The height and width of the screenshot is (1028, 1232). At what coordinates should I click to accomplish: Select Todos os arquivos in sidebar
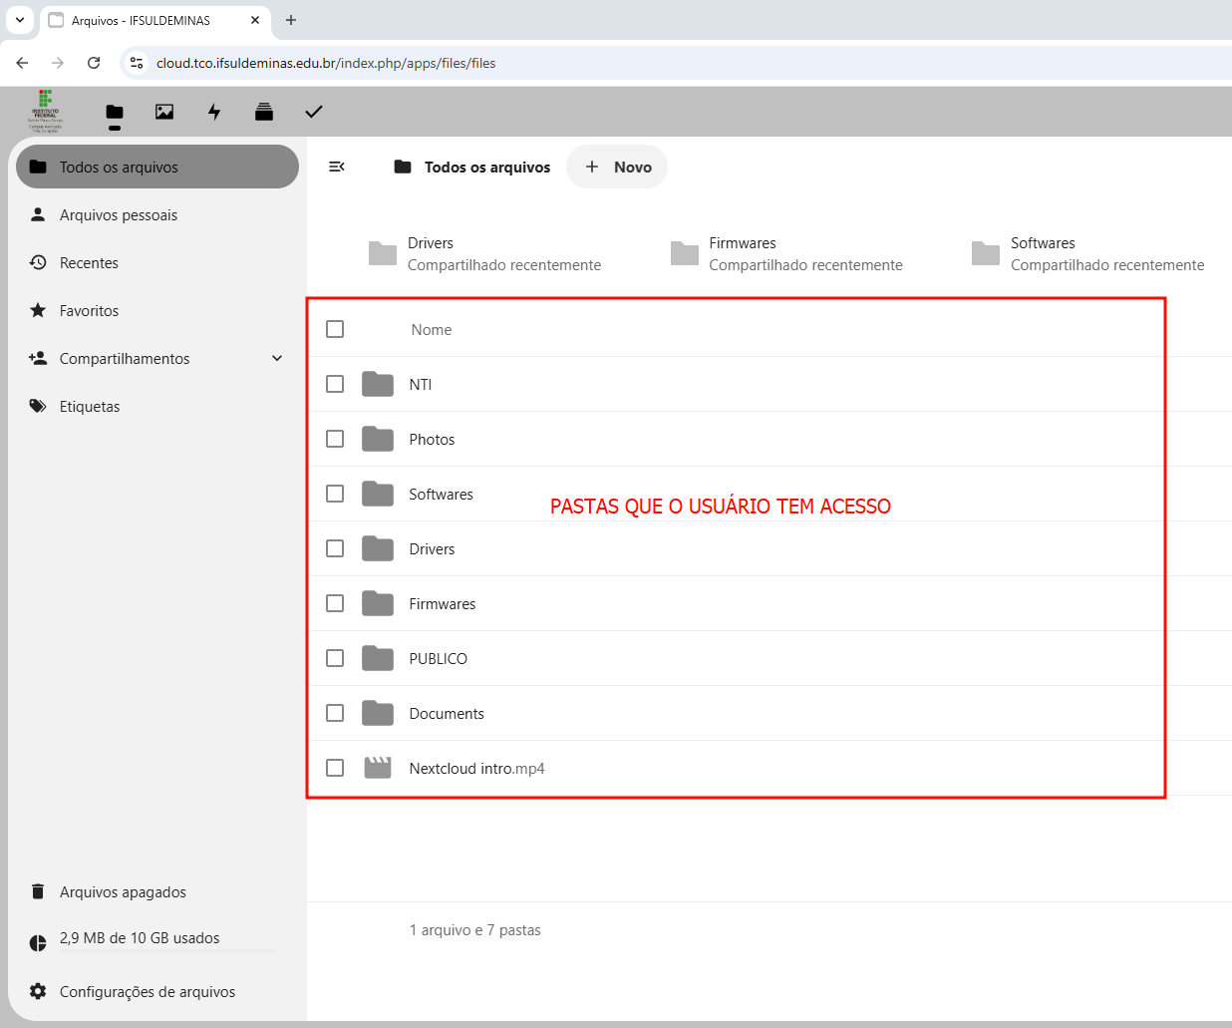tap(157, 167)
